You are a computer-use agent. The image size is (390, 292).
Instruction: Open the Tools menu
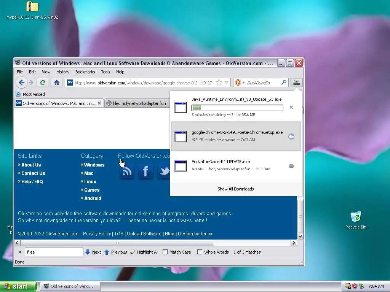pyautogui.click(x=105, y=72)
